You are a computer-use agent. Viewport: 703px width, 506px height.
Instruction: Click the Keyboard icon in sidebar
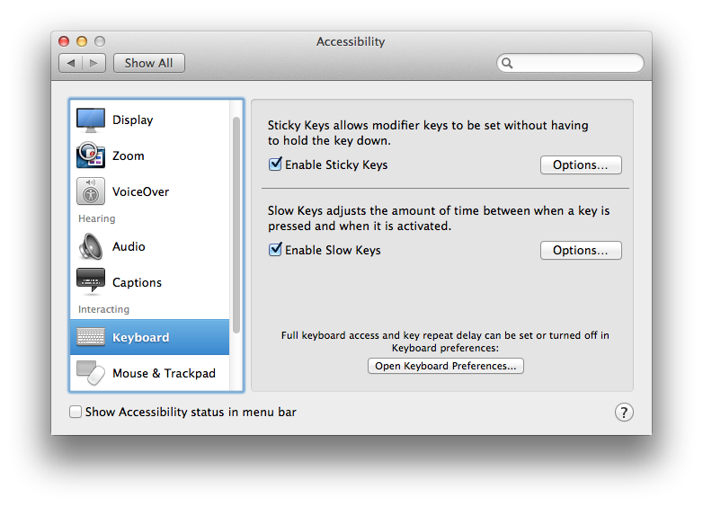pos(91,337)
